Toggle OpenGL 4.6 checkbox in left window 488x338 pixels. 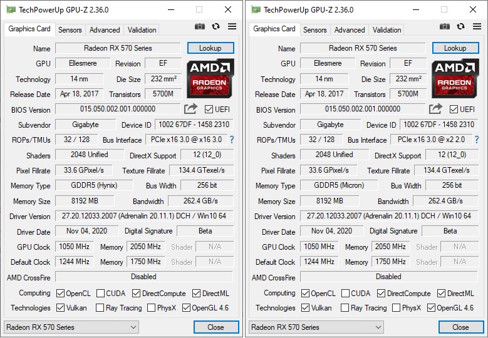tap(186, 308)
